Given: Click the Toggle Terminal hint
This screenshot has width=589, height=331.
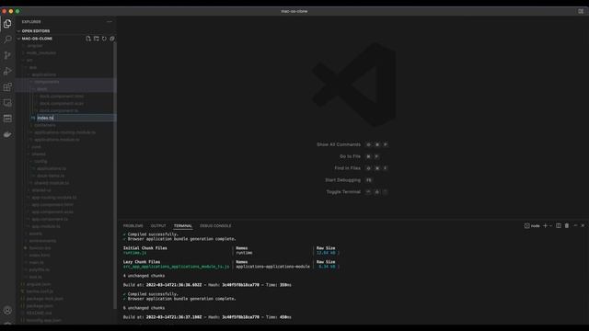Looking at the screenshot, I should tap(343, 192).
